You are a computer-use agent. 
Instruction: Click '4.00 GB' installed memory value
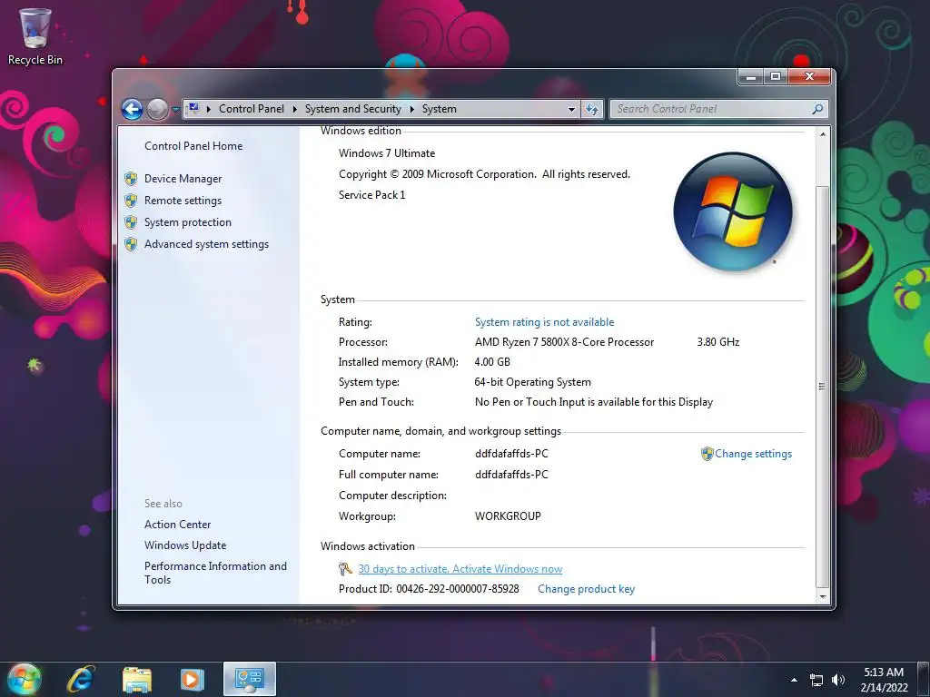tap(492, 362)
